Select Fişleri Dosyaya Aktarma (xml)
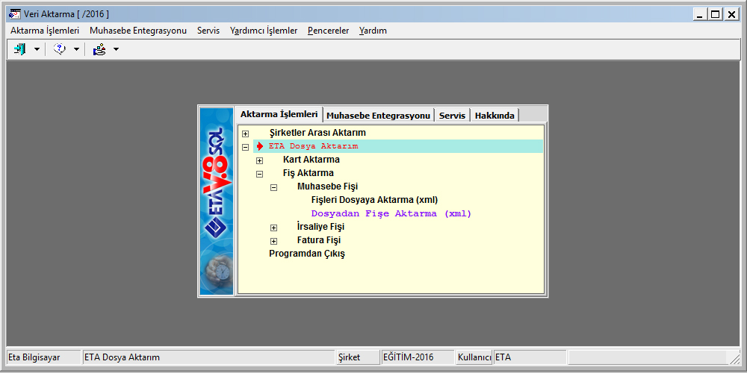The width and height of the screenshot is (747, 373). pos(374,199)
